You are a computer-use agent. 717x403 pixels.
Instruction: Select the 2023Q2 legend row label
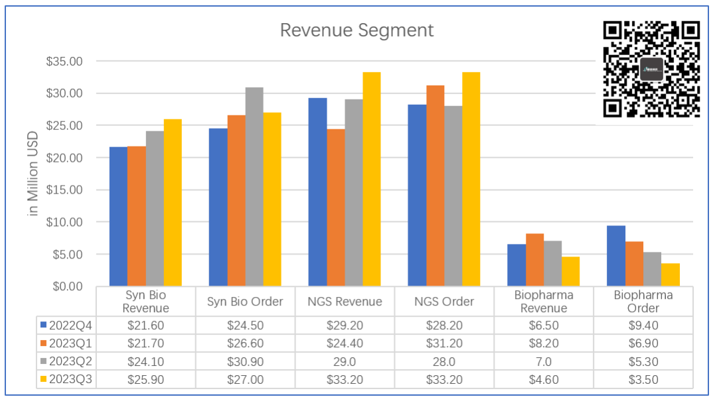[70, 361]
